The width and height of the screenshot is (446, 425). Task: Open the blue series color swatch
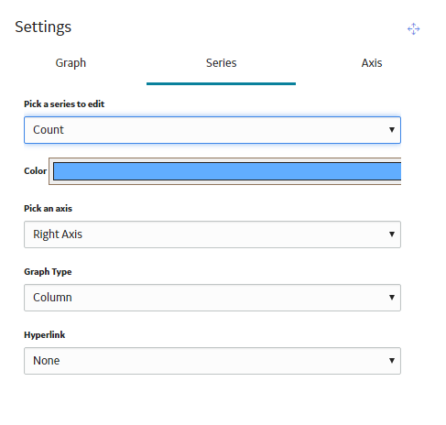227,171
